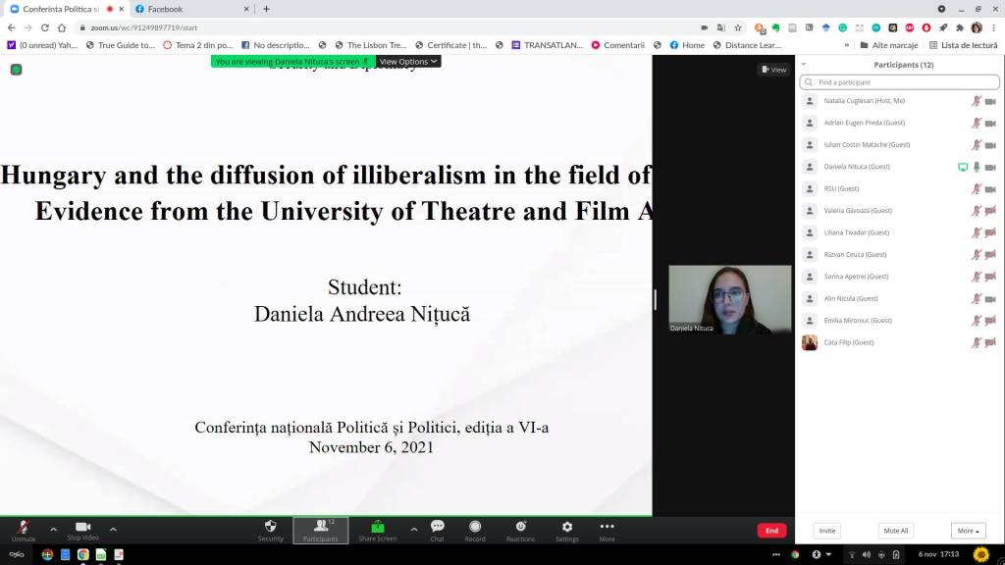The width and height of the screenshot is (1005, 565).
Task: Unmute your microphone
Action: [x=23, y=528]
